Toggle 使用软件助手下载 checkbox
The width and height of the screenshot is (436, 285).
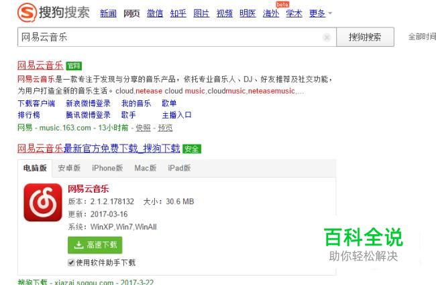(x=71, y=262)
